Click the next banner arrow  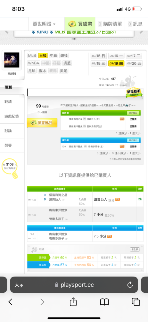point(142,32)
